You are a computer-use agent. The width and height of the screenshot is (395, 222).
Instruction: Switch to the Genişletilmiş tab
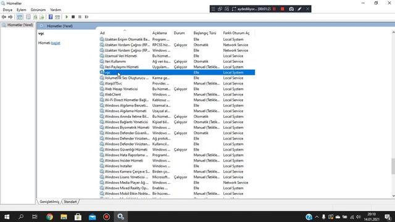click(x=49, y=202)
